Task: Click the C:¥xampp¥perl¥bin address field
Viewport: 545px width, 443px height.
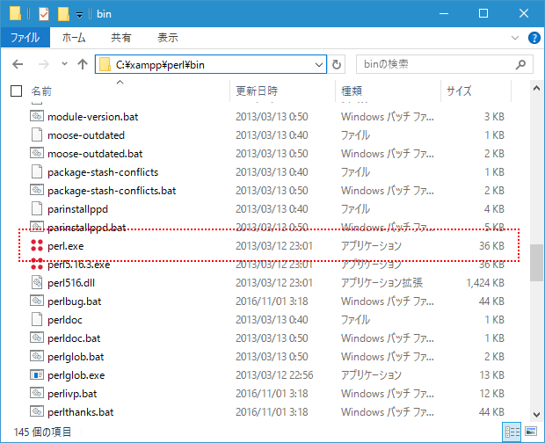Action: pos(211,65)
